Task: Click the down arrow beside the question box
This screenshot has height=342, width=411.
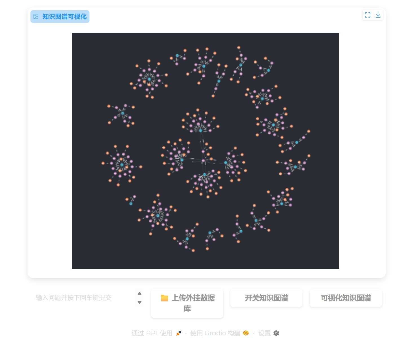Action: 140,302
